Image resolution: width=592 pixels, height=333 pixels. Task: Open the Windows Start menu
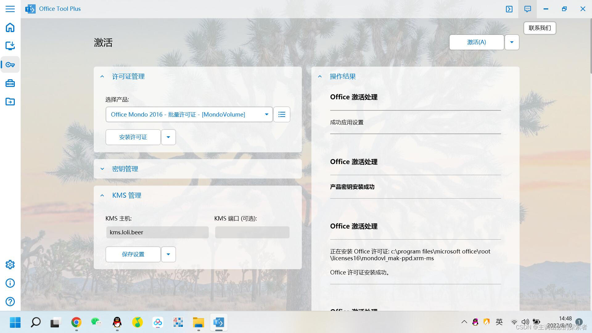pos(15,322)
